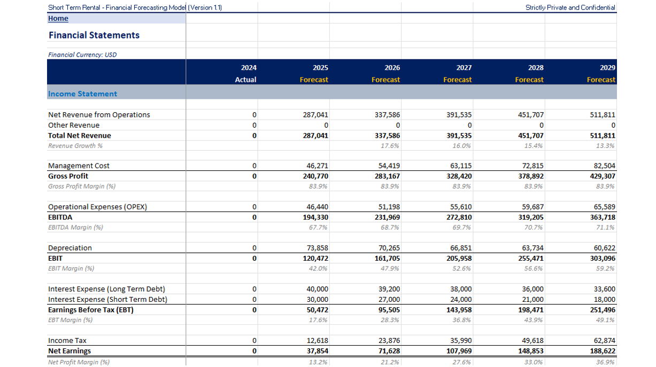Select the Management Cost label cell
This screenshot has width=656, height=367.
tap(79, 166)
